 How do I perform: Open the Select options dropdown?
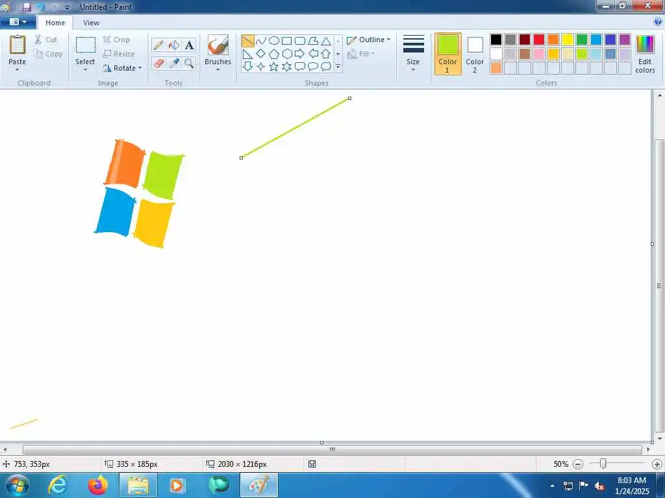click(x=85, y=69)
